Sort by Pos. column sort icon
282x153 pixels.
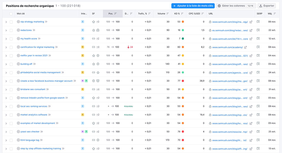pos(115,14)
